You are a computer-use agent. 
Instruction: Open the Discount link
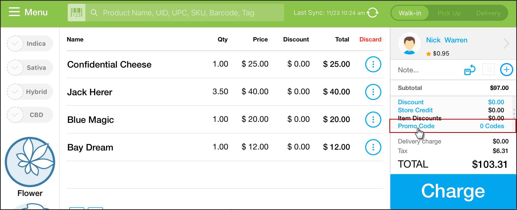pos(411,102)
